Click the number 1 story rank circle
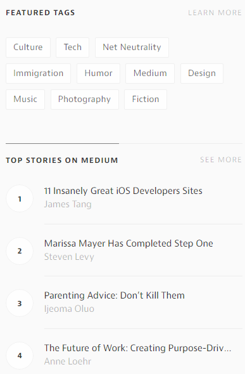This screenshot has height=374, width=245. (20, 198)
